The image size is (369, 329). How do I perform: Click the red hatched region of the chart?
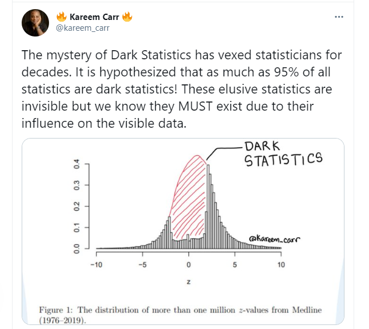pyautogui.click(x=189, y=194)
